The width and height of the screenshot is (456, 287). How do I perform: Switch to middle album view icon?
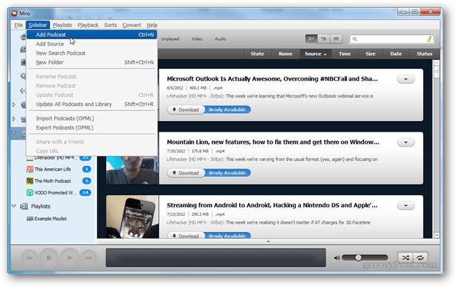323,39
